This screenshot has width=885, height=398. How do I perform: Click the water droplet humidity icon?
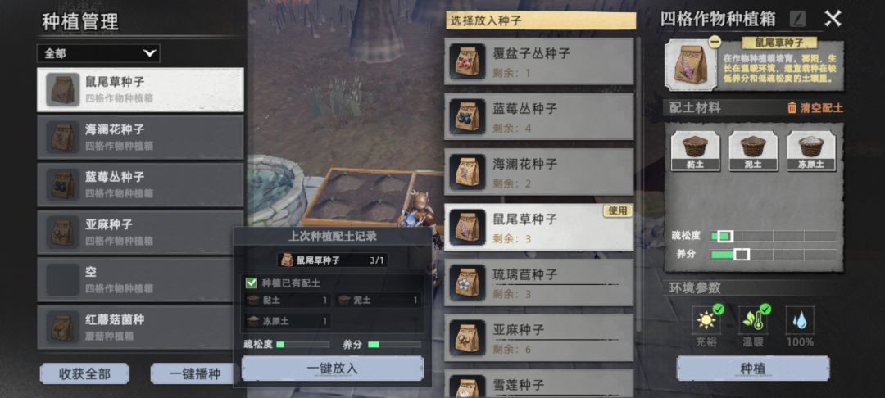coord(800,319)
